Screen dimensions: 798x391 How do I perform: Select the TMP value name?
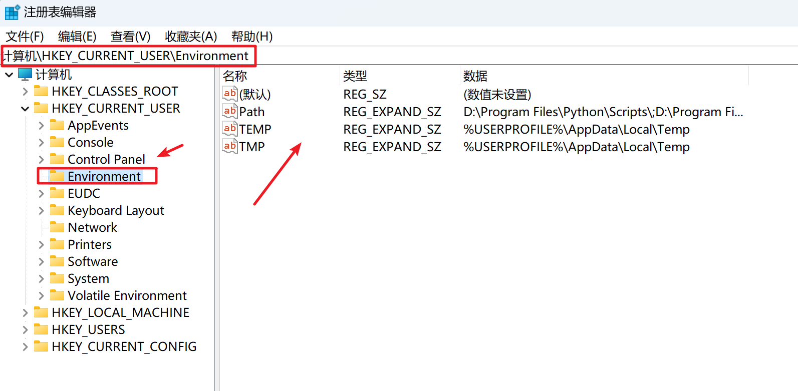click(x=251, y=147)
